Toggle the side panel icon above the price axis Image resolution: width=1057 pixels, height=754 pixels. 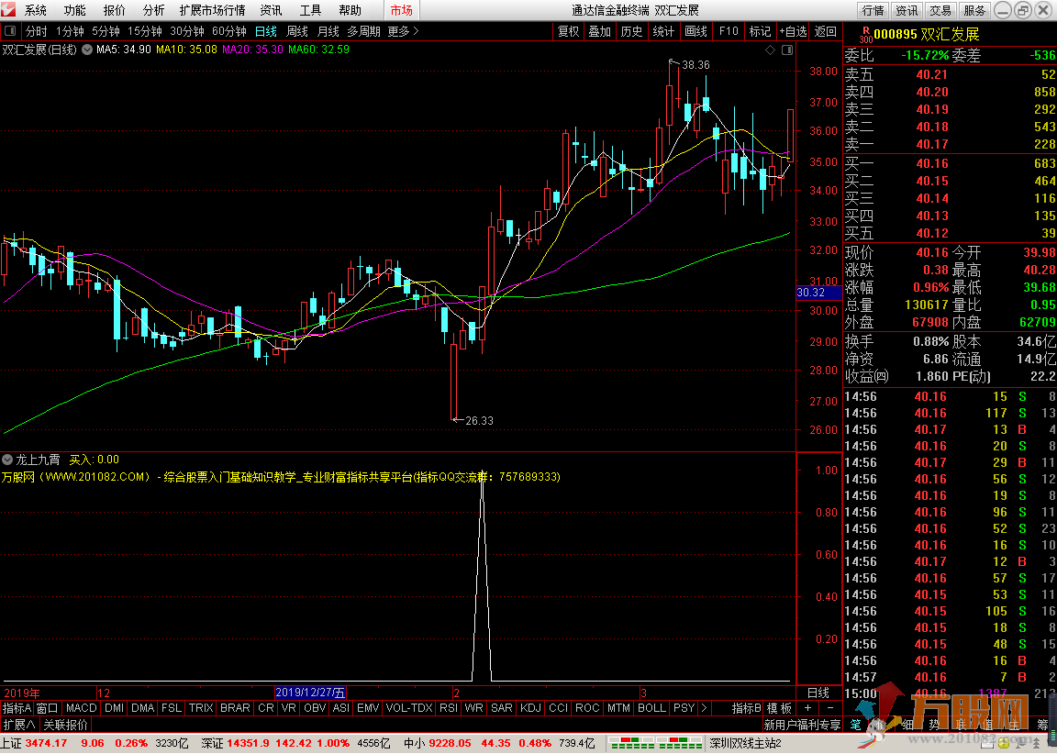(786, 50)
